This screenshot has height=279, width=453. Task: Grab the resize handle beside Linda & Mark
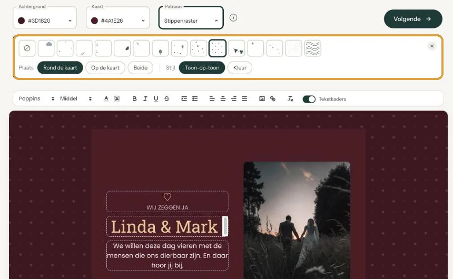(225, 226)
